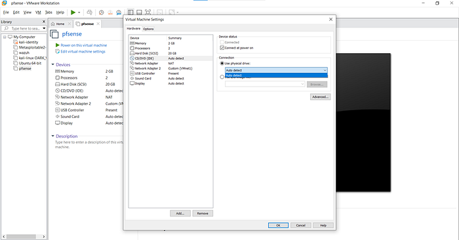Image resolution: width=459 pixels, height=240 pixels.
Task: Collapse the Devices section
Action: 53,64
